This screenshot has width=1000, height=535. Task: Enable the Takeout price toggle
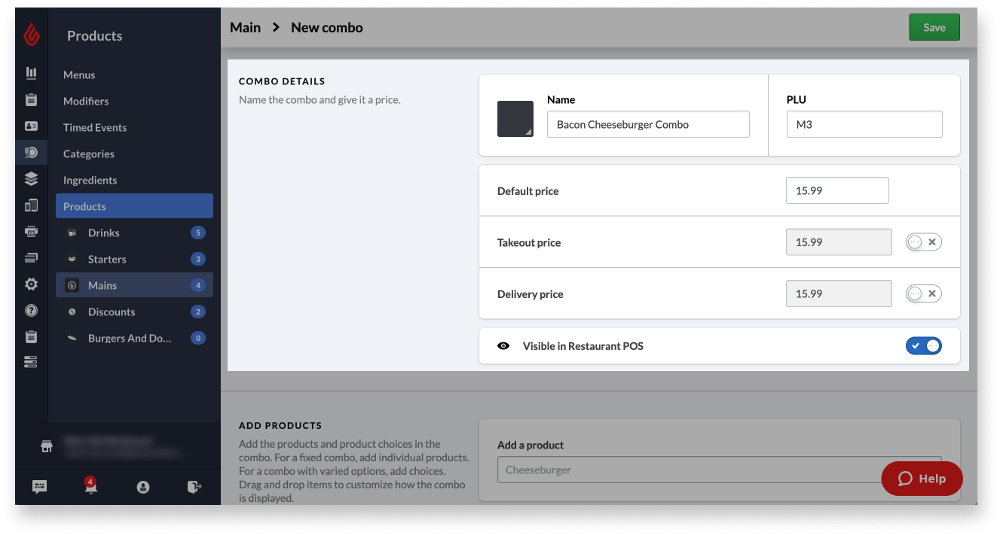coord(923,242)
